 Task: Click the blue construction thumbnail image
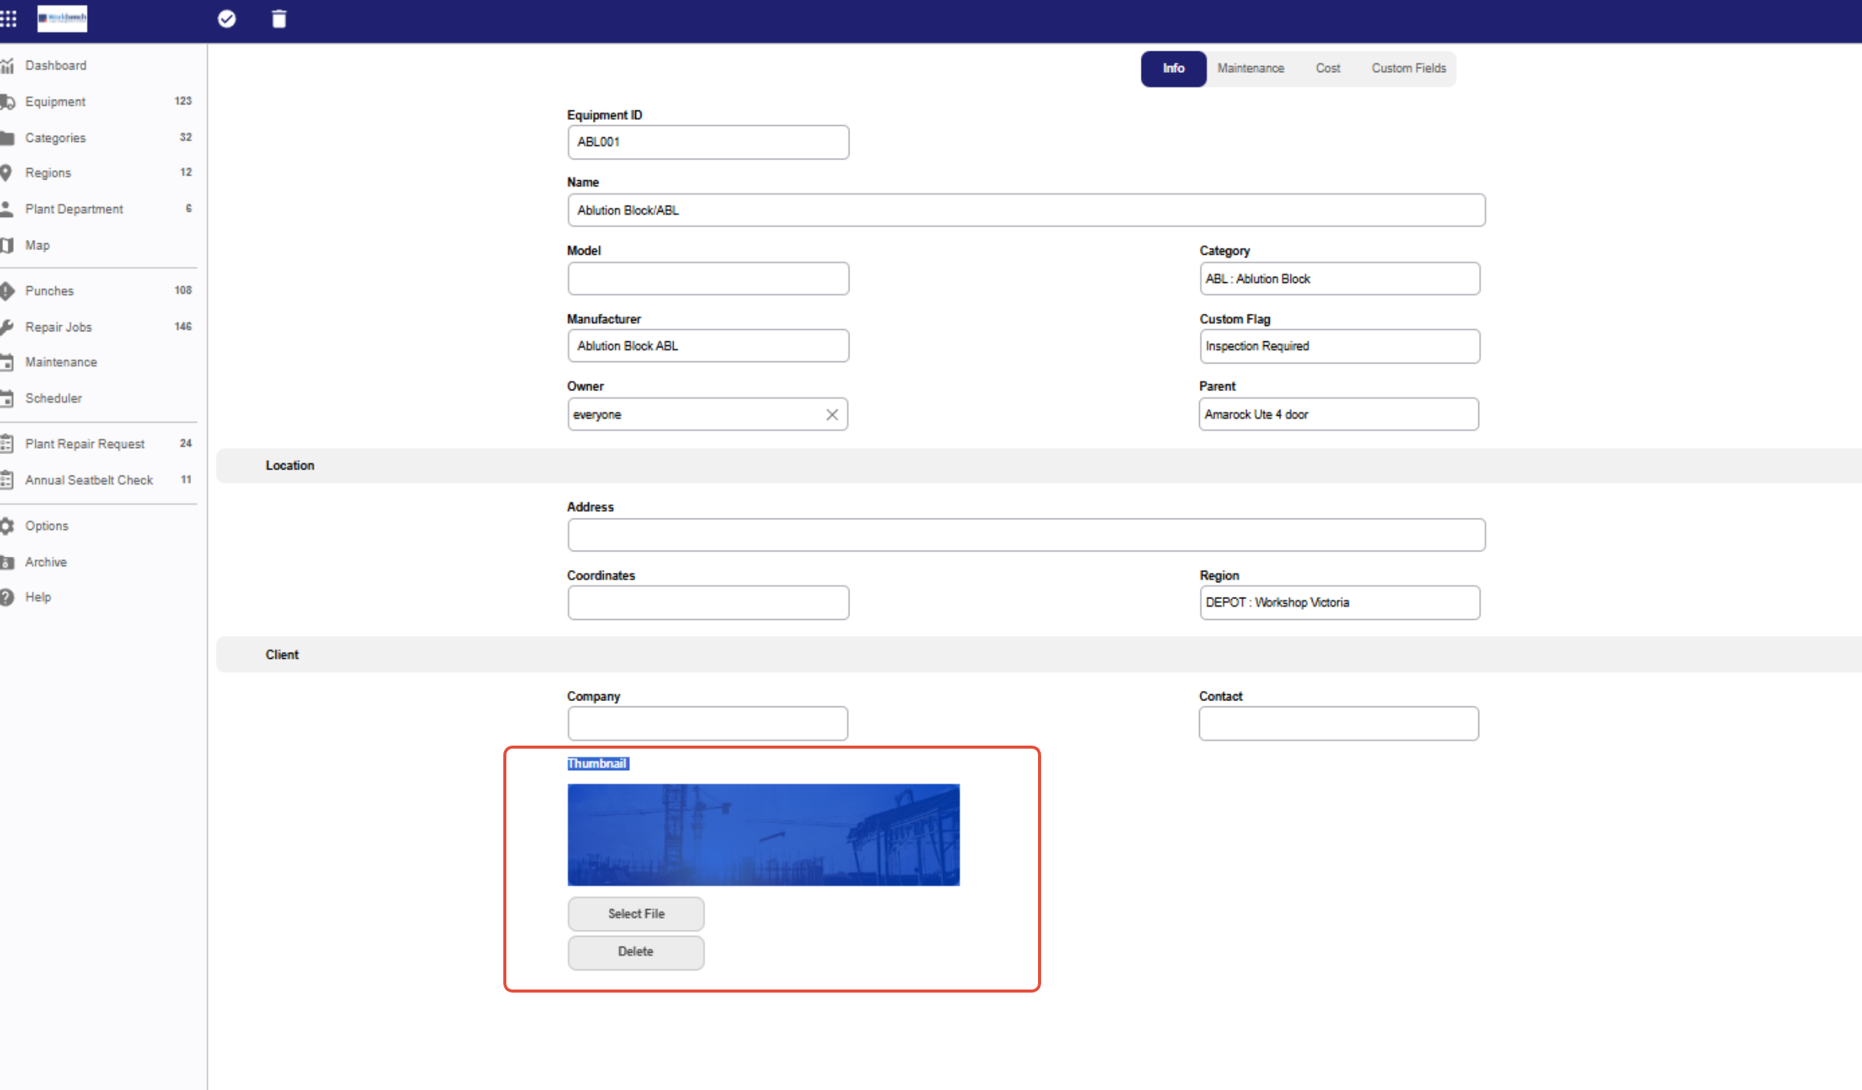[x=763, y=835]
